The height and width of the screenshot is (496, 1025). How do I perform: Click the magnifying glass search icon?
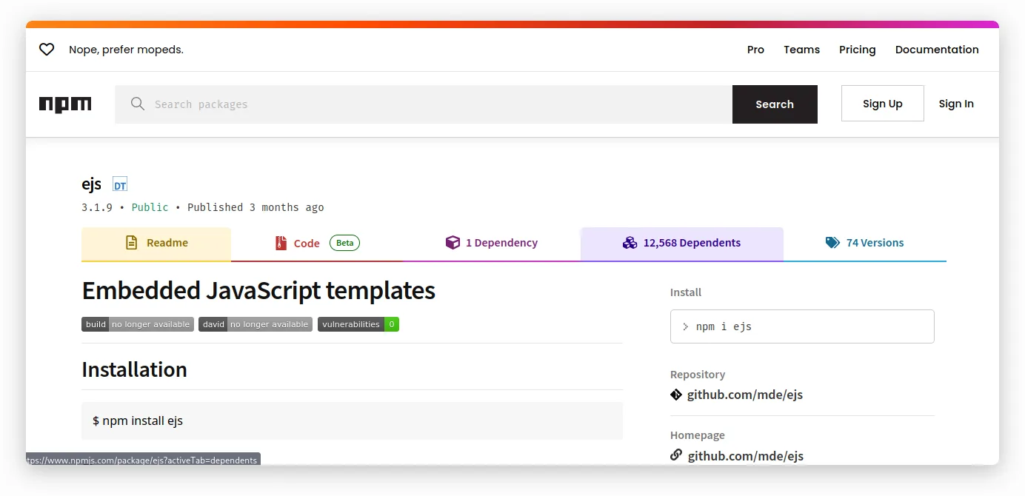pos(137,104)
